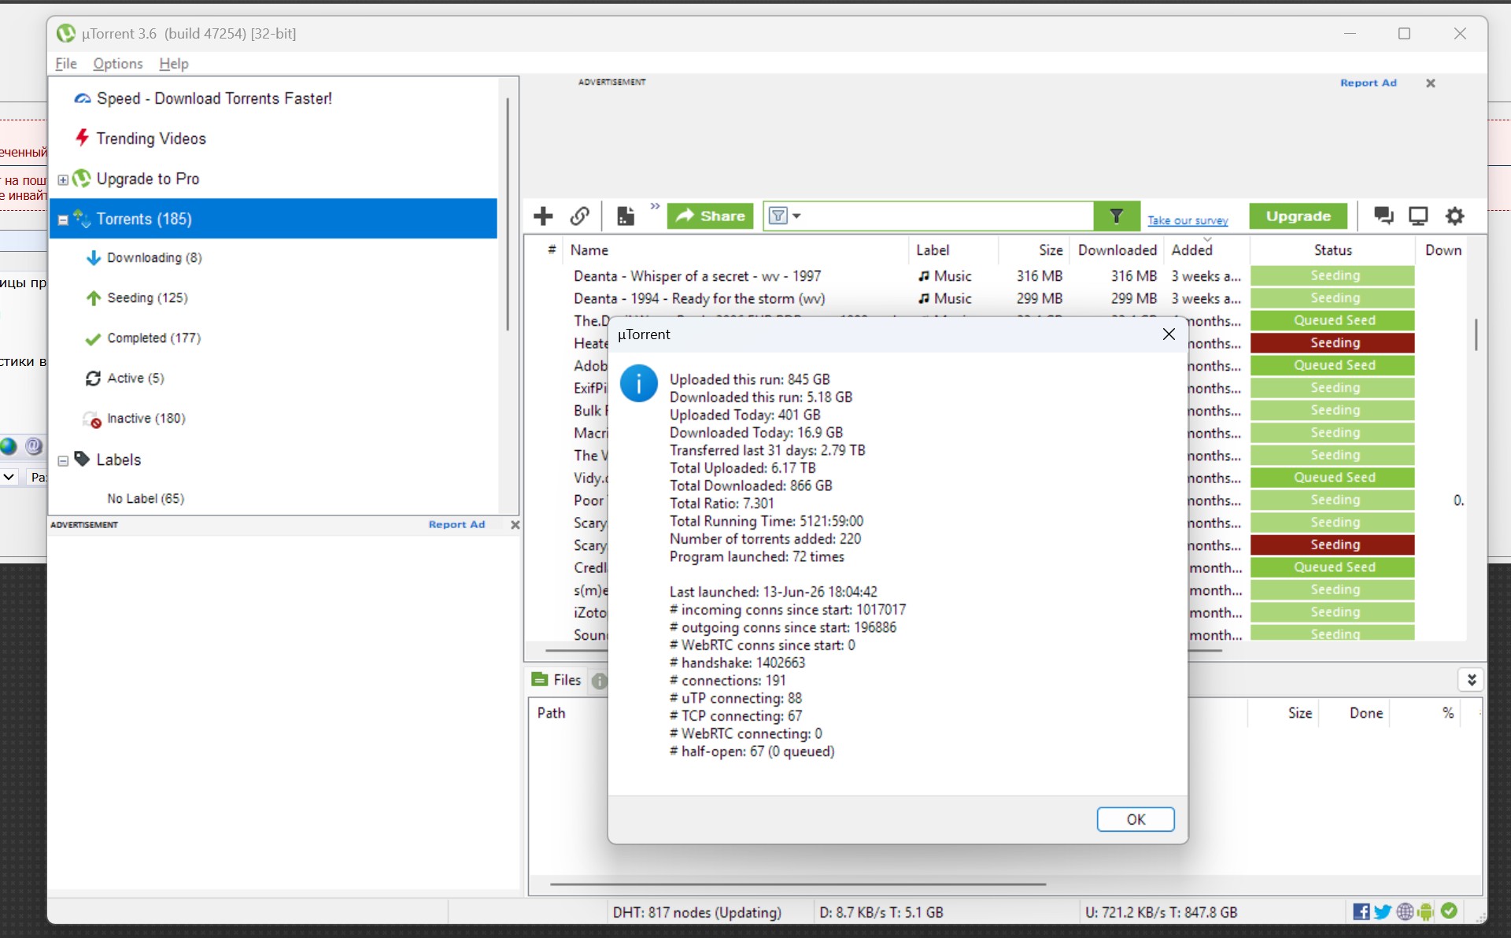Open the Help menu
The height and width of the screenshot is (938, 1511).
[174, 64]
